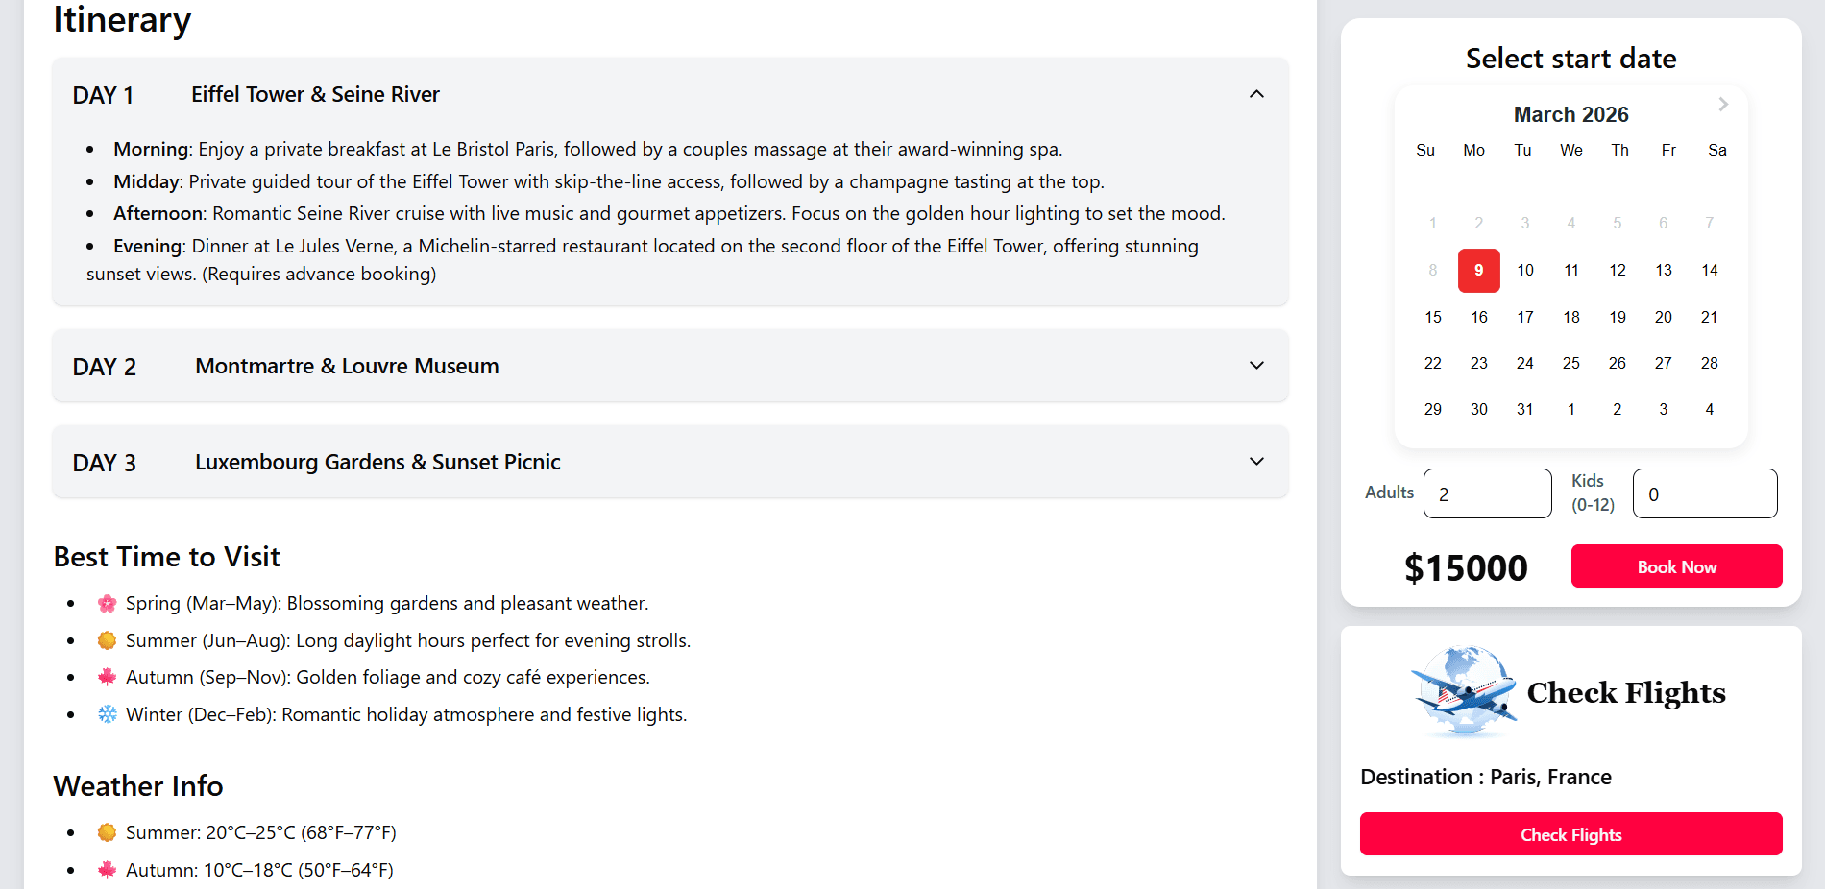The width and height of the screenshot is (1825, 889).
Task: Expand the Day 2 Montmartre & Louvre section
Action: [1256, 366]
